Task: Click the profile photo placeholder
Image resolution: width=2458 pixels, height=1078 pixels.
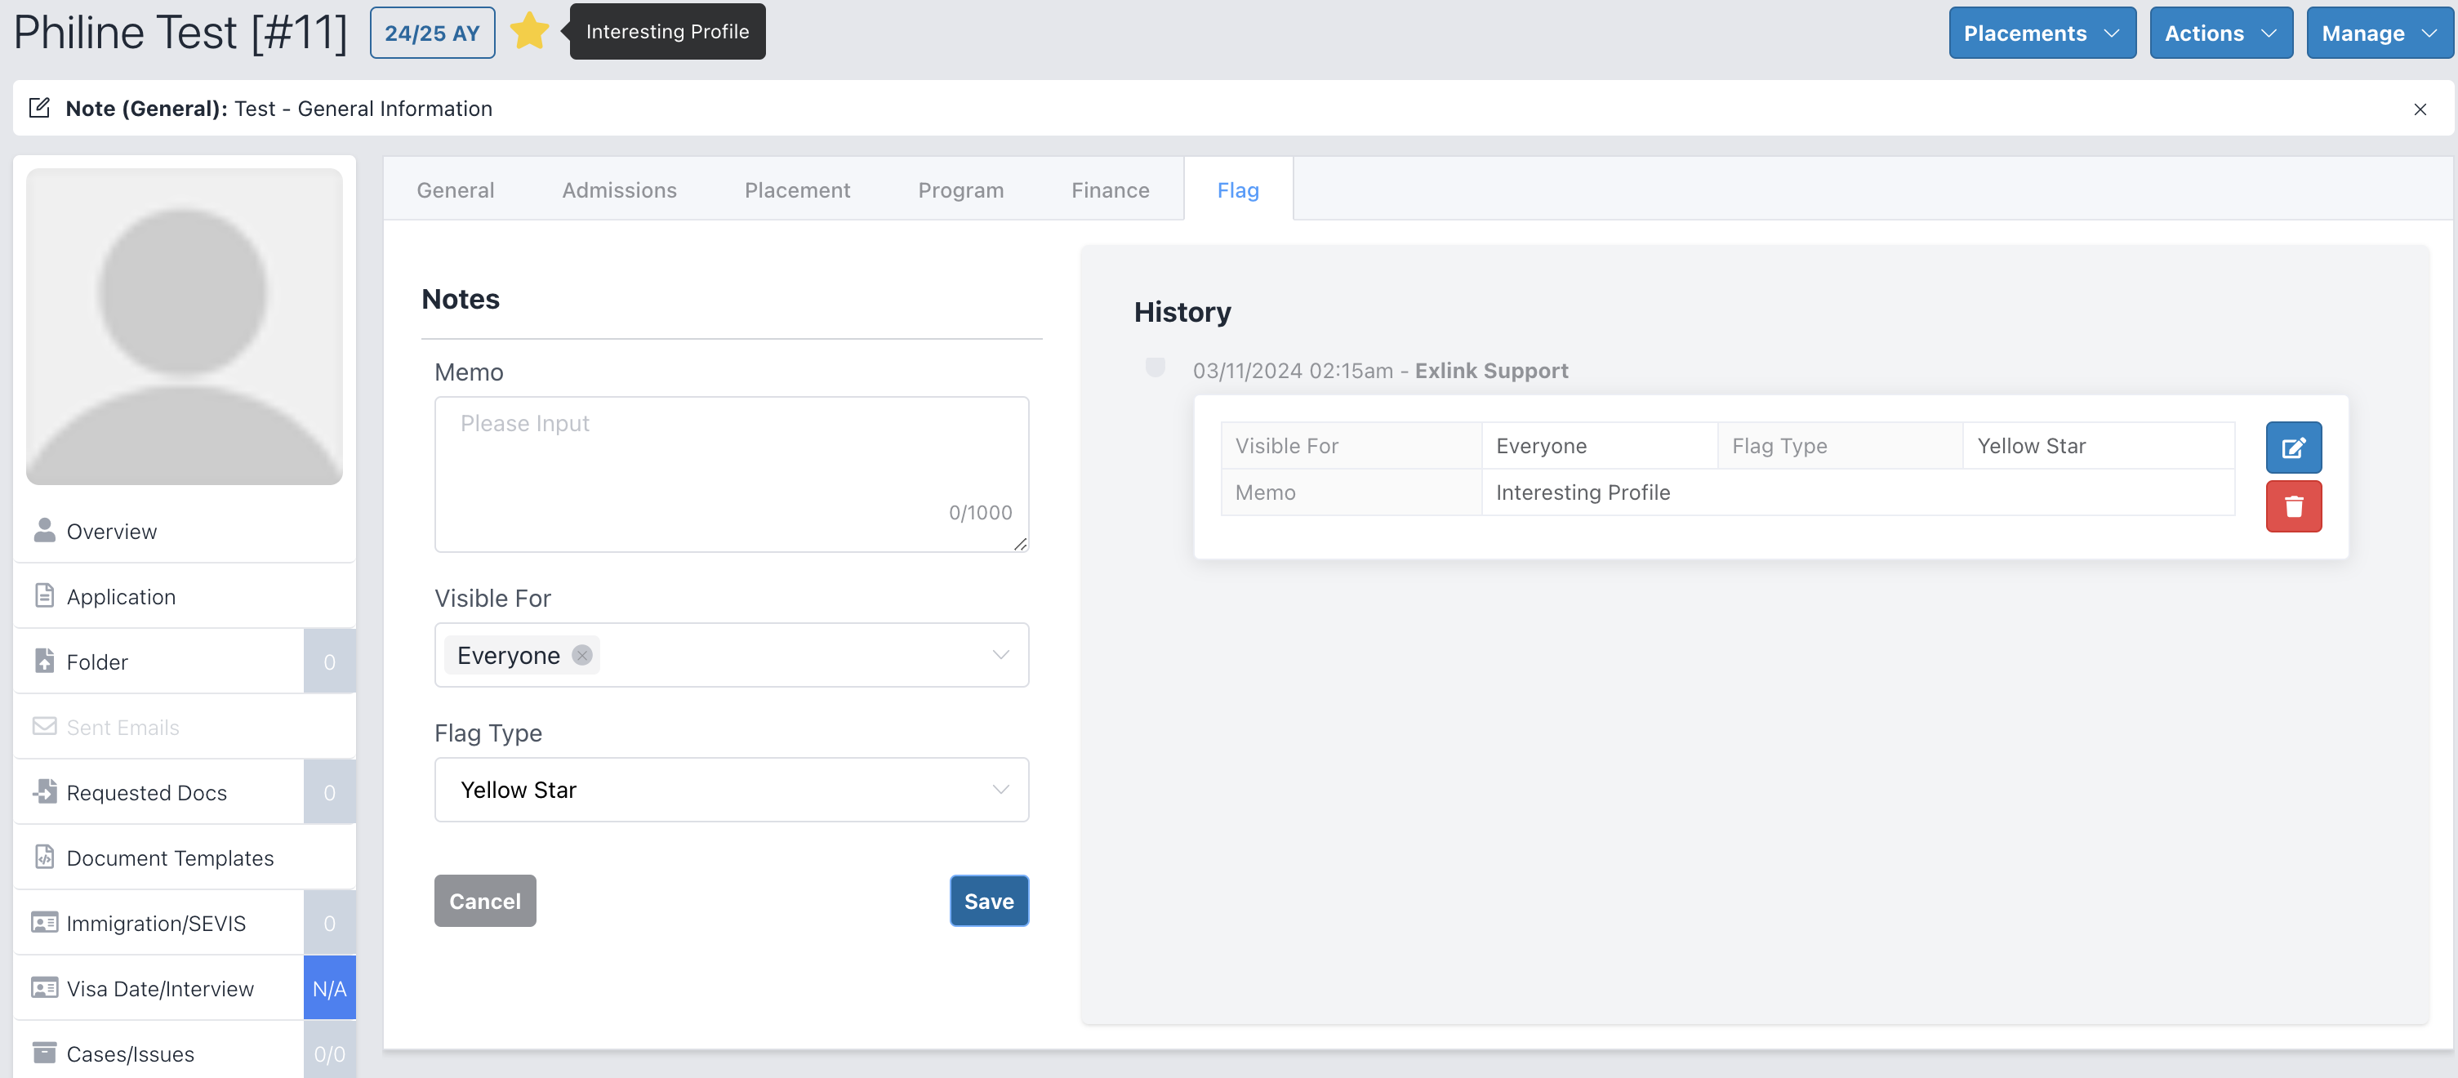Action: coord(185,327)
